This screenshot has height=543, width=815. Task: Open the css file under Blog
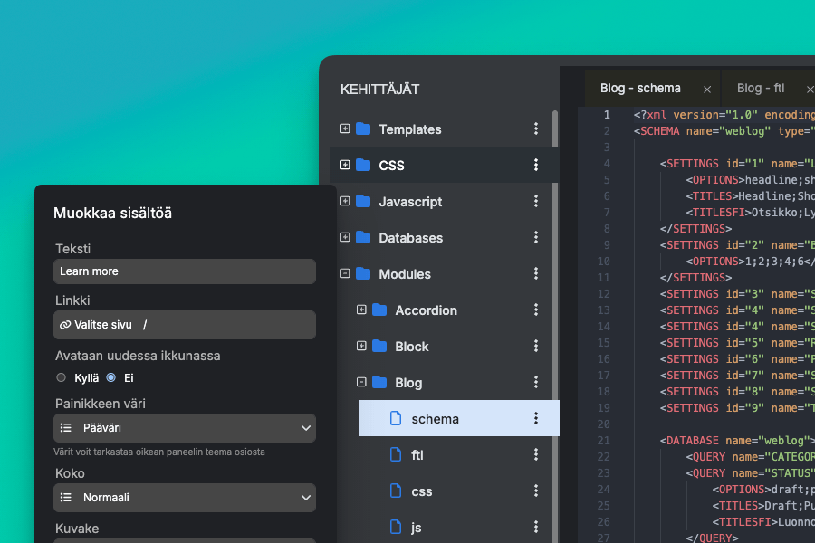421,491
